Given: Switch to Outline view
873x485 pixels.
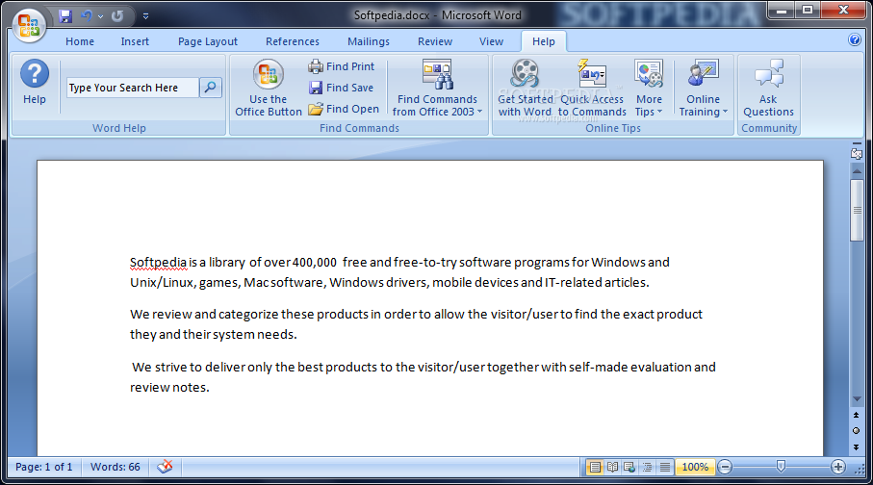Looking at the screenshot, I should coord(648,467).
